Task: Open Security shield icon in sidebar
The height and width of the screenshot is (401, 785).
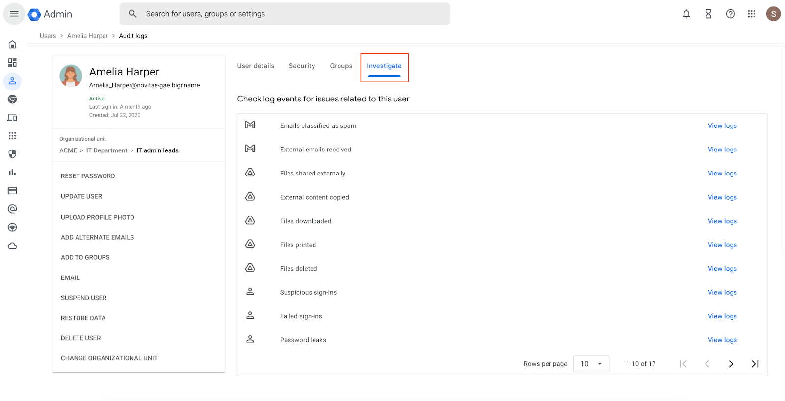Action: pos(12,154)
